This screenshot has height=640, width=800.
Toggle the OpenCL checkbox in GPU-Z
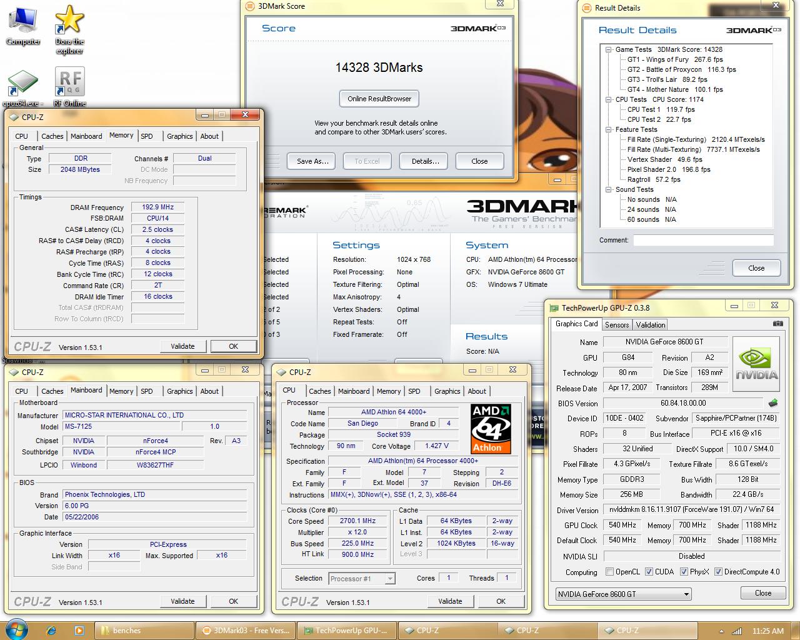(x=609, y=572)
